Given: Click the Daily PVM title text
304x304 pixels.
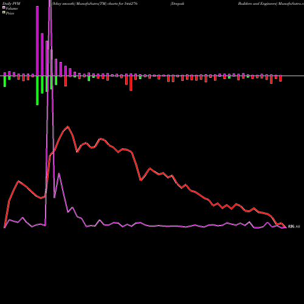Looking at the screenshot, I should tap(12, 4).
